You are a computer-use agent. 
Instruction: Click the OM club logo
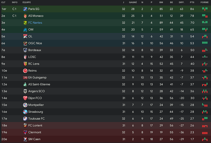[25, 29]
